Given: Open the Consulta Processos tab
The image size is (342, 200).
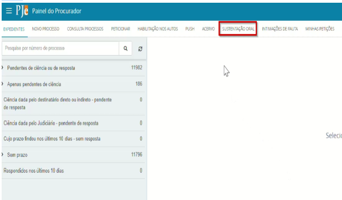Looking at the screenshot, I should (85, 29).
